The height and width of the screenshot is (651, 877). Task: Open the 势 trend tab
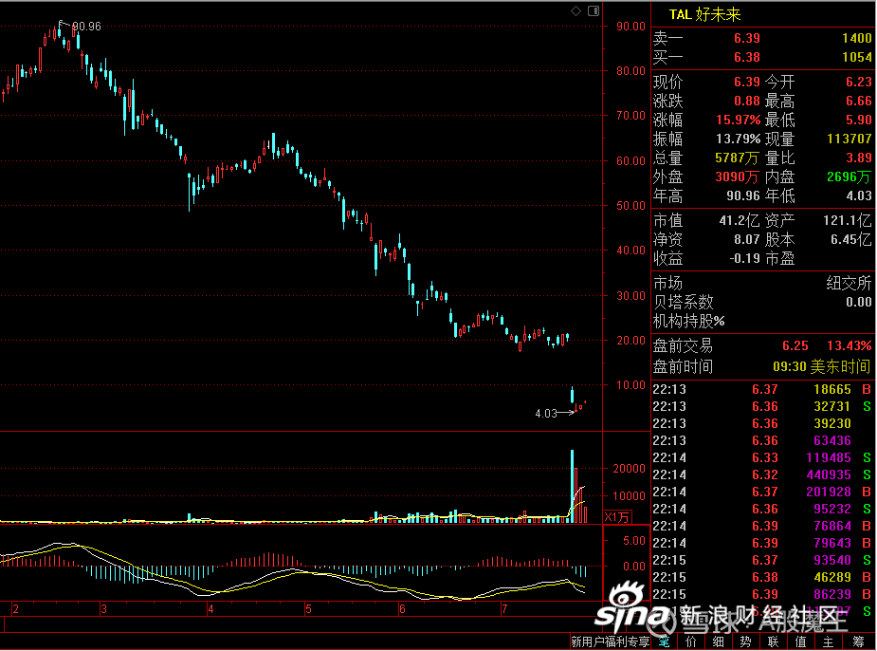point(746,642)
